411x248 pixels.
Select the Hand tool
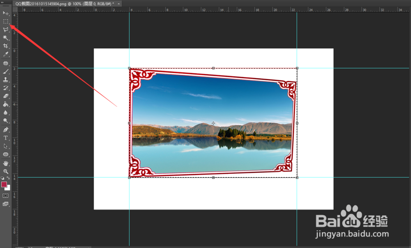(5, 163)
